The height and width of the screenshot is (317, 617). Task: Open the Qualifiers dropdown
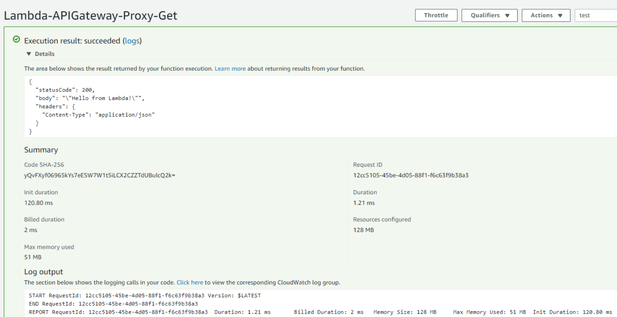coord(489,15)
